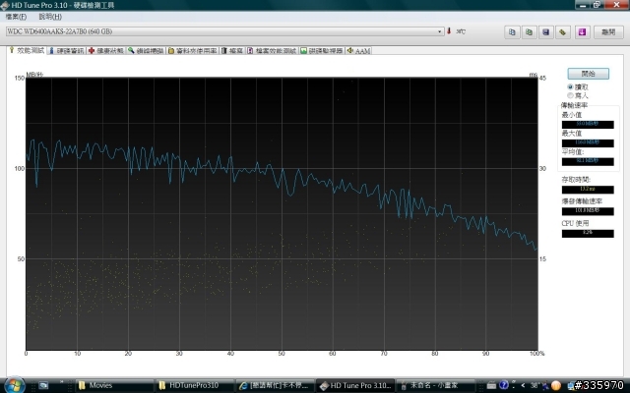This screenshot has height=393, width=630.
Task: Click the show desktop quick launch icon
Action: [x=43, y=386]
